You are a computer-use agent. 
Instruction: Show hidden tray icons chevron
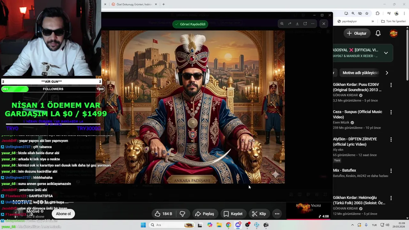click(x=352, y=225)
